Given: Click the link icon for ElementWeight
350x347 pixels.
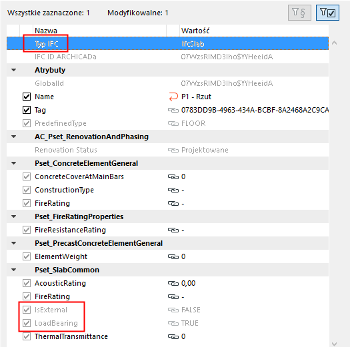Looking at the screenshot, I should [173, 256].
